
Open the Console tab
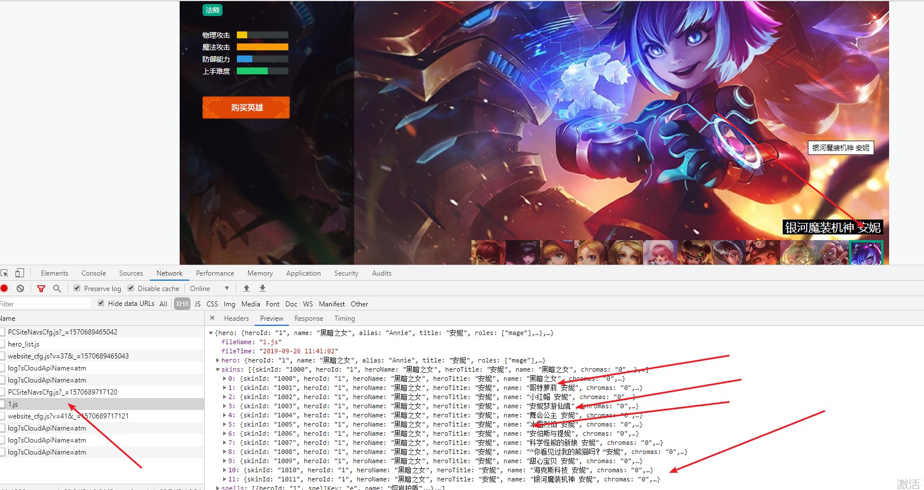click(94, 273)
